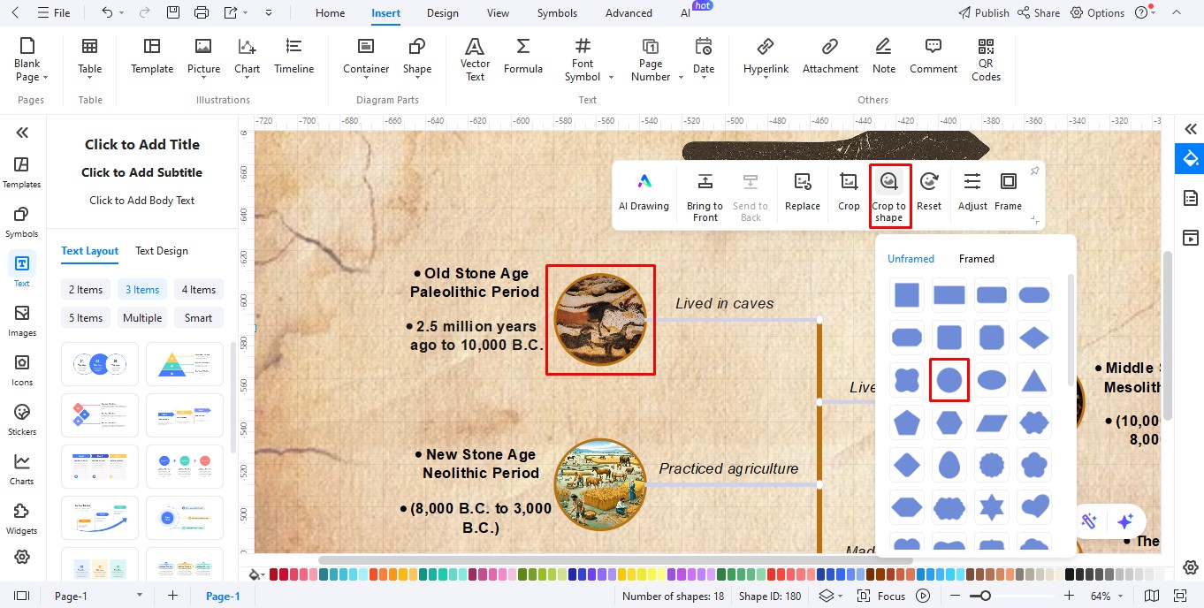Switch to the Framed shapes view
Viewport: 1204px width, 608px height.
pos(976,258)
